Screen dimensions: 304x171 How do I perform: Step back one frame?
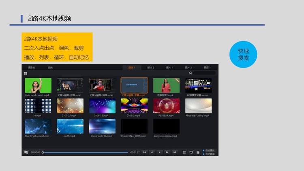tap(152, 152)
